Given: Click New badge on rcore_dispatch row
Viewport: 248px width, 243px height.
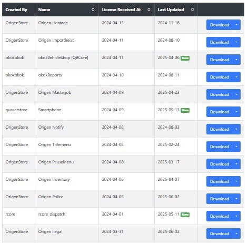Looking at the screenshot, I should [185, 215].
